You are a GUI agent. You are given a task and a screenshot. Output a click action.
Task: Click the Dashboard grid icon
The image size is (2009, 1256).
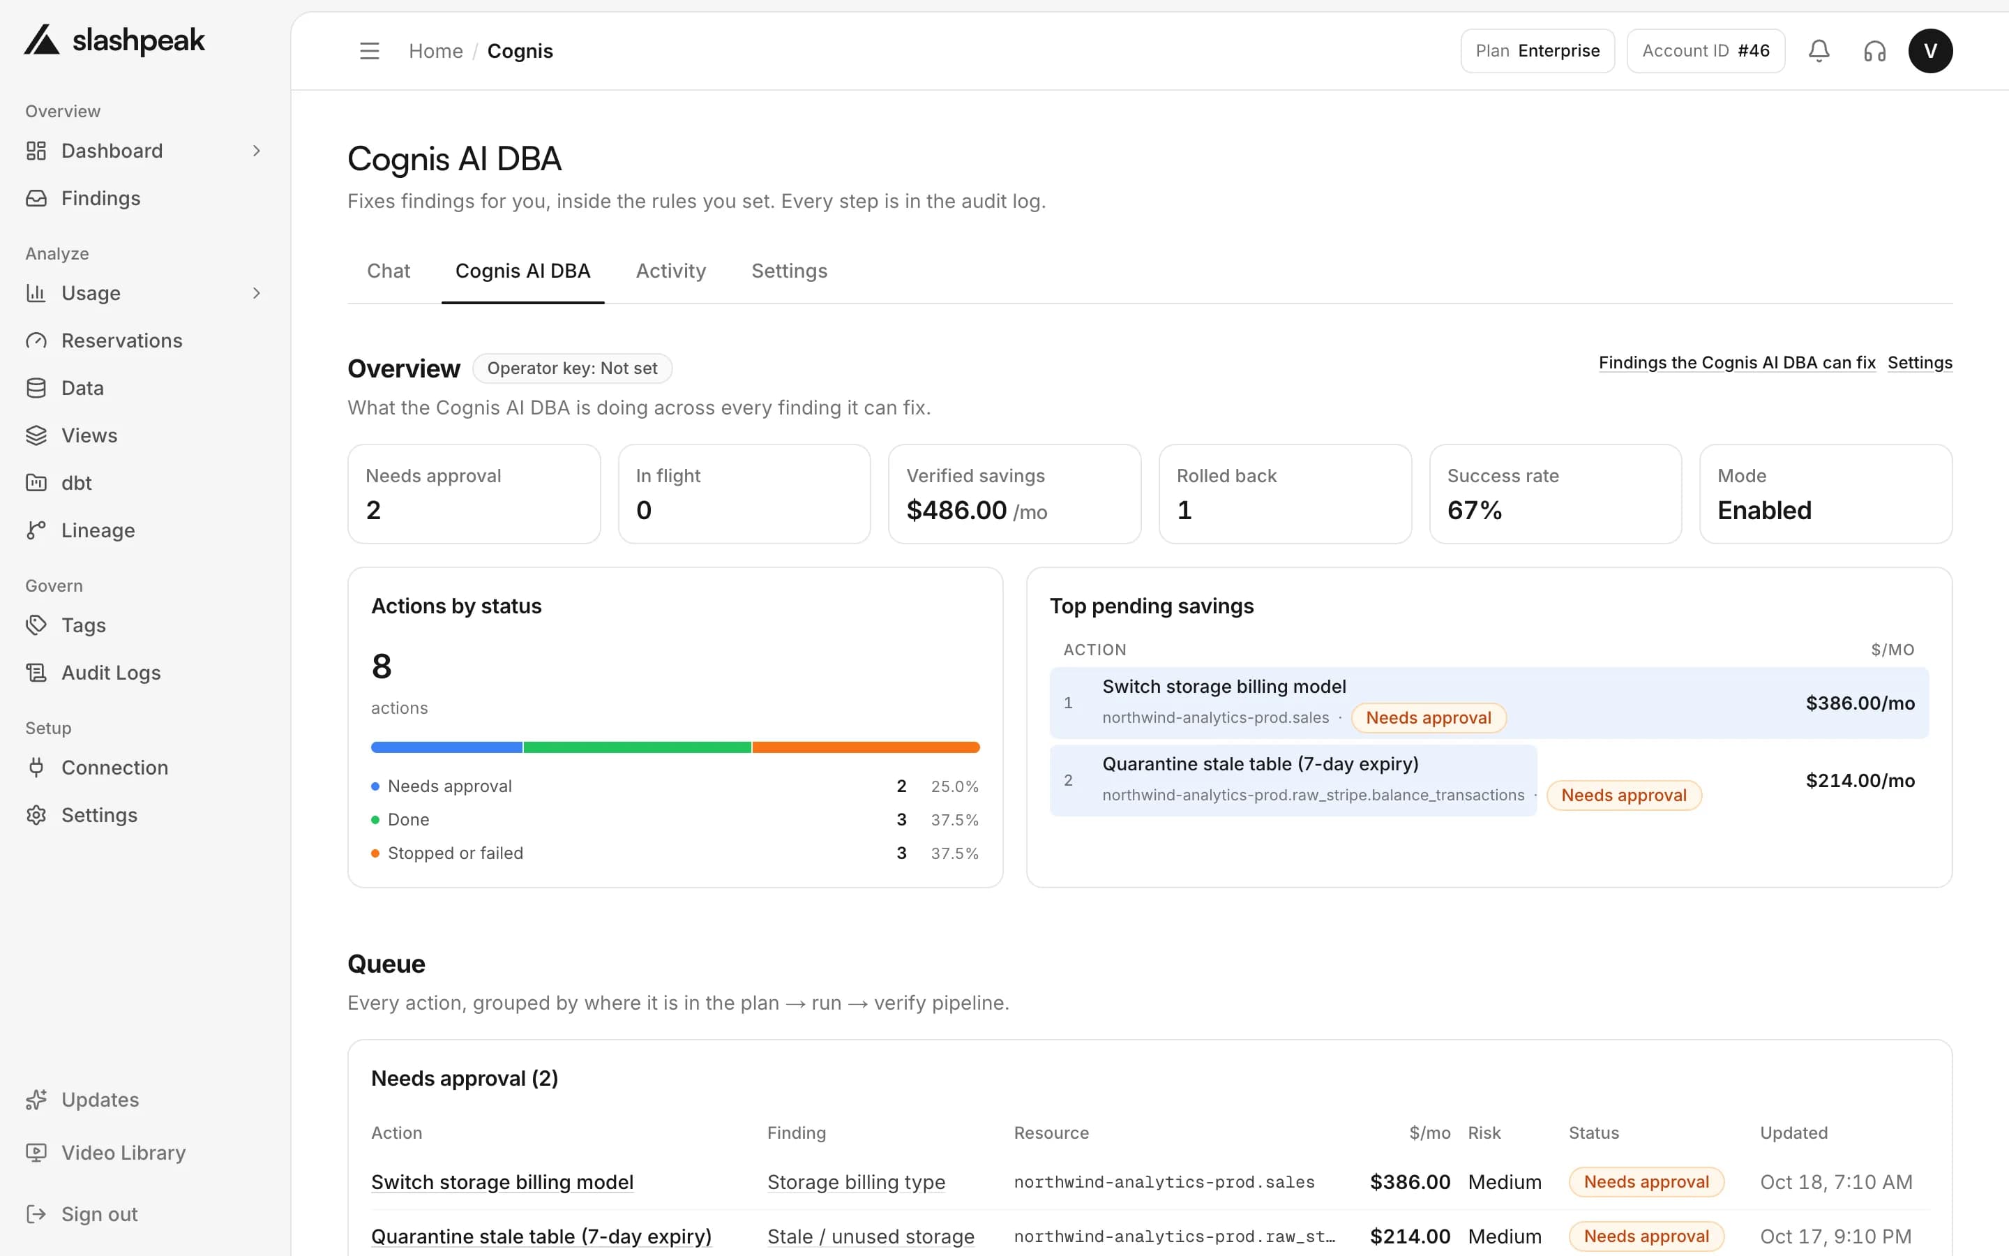pos(36,150)
